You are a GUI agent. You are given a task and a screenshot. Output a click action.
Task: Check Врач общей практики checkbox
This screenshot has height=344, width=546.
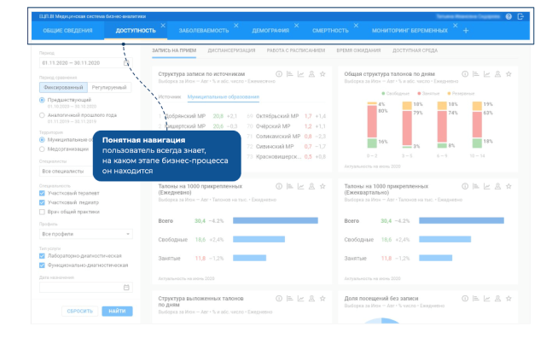42,212
